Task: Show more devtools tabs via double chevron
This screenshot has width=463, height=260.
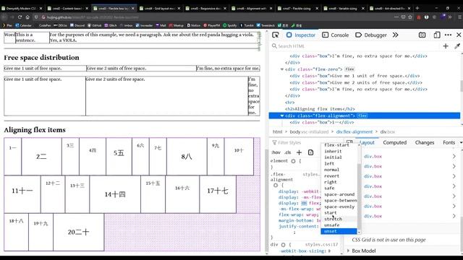Action: click(x=396, y=35)
